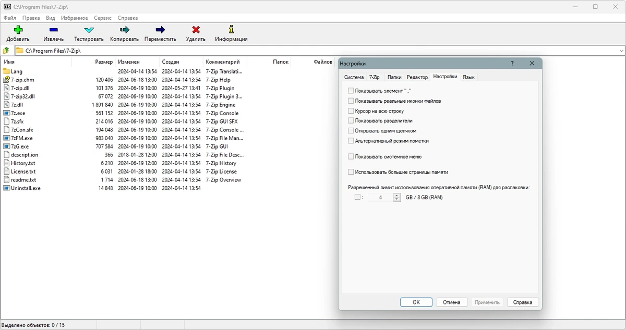Viewport: 626px width, 330px height.
Task: Sort by the Изменен column header
Action: click(x=137, y=62)
